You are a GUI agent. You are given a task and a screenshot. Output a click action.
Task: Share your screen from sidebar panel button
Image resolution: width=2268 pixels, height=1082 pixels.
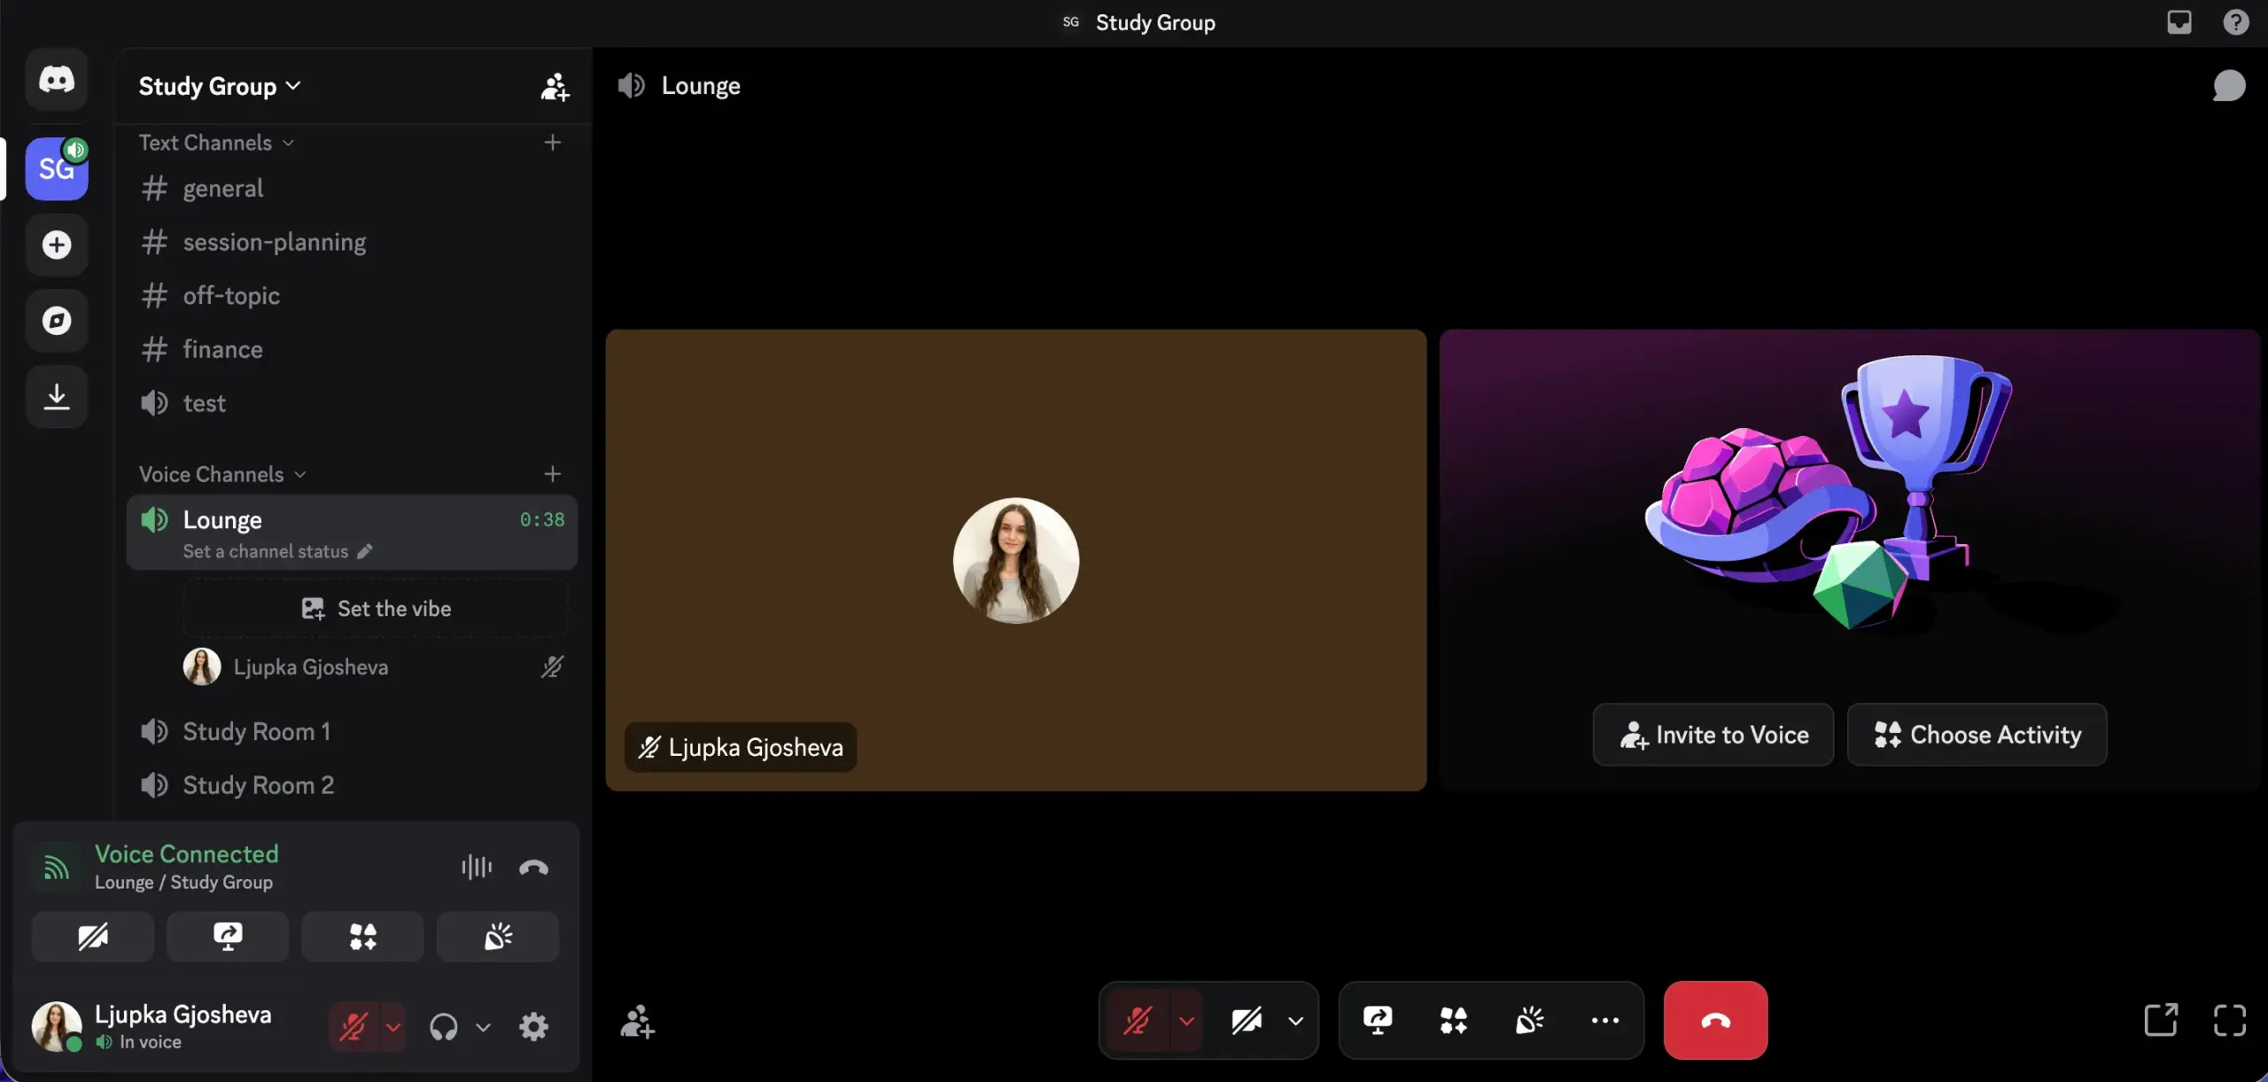click(228, 937)
